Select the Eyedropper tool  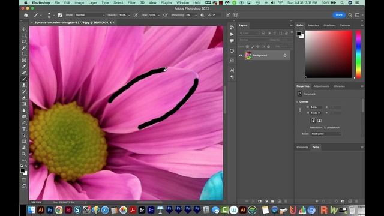(24, 67)
